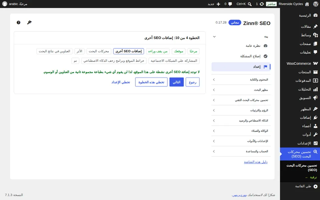Click the media icon for وسائط
The image size is (320, 200).
(x=316, y=35)
